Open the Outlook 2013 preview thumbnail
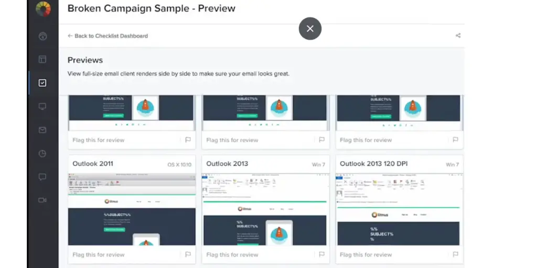This screenshot has height=268, width=537. (x=265, y=209)
